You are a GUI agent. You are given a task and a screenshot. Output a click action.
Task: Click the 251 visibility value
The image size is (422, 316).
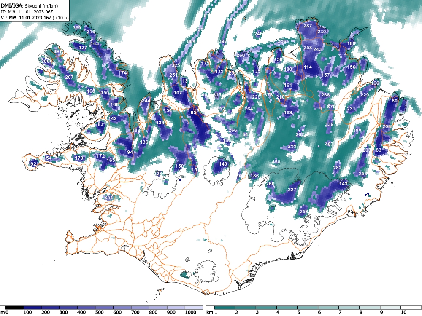pos(173,75)
